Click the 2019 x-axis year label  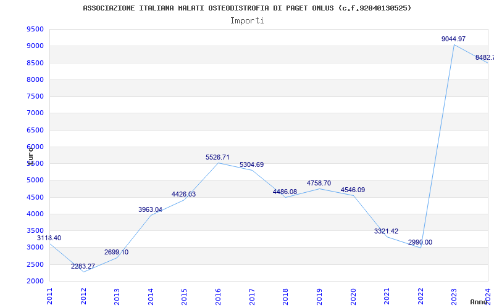(x=319, y=296)
